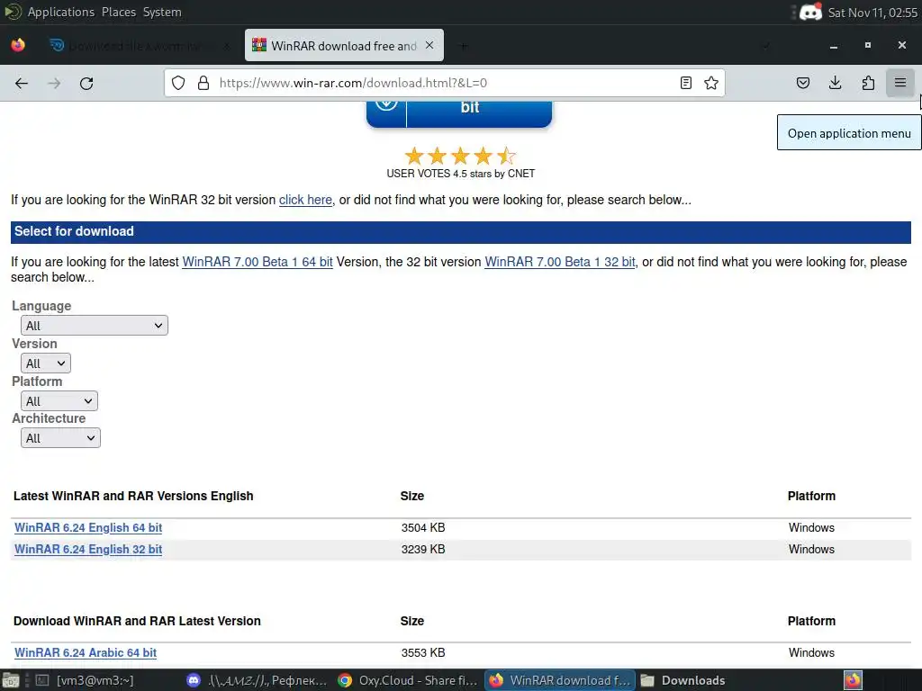Click the show desktop icon in taskbar
The image size is (922, 691).
tap(10, 680)
